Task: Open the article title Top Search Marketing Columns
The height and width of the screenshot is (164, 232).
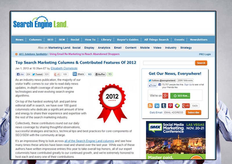Action: pyautogui.click(x=76, y=63)
